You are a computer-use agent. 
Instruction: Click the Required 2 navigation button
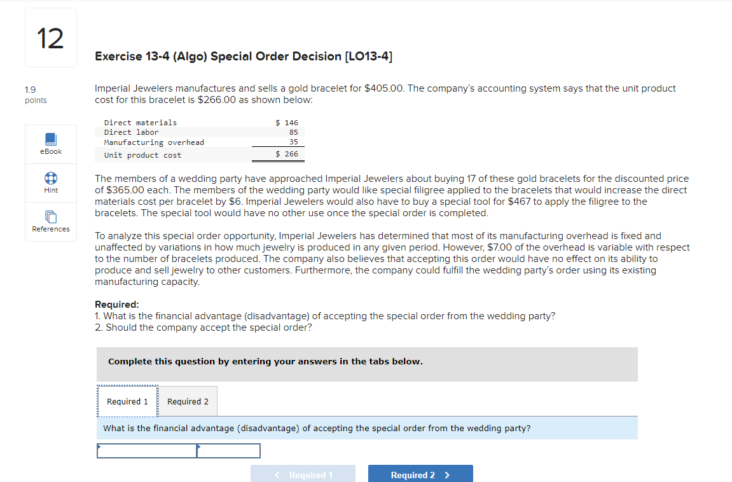click(420, 474)
